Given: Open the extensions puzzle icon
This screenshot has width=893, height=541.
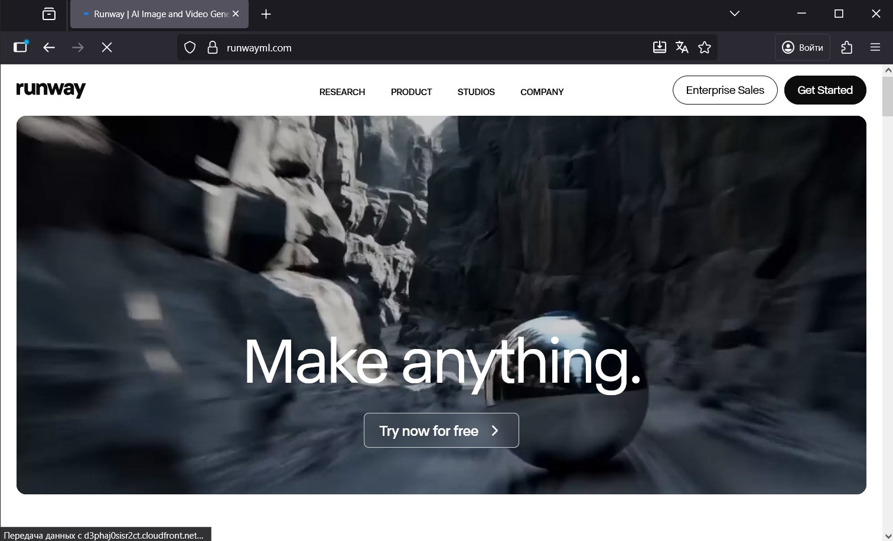Looking at the screenshot, I should click(846, 48).
